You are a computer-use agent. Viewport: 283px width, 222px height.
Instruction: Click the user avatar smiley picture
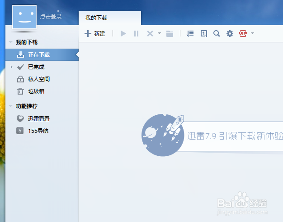click(x=24, y=17)
